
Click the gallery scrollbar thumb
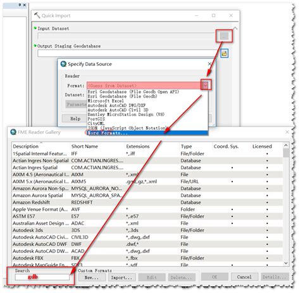[x=286, y=153]
